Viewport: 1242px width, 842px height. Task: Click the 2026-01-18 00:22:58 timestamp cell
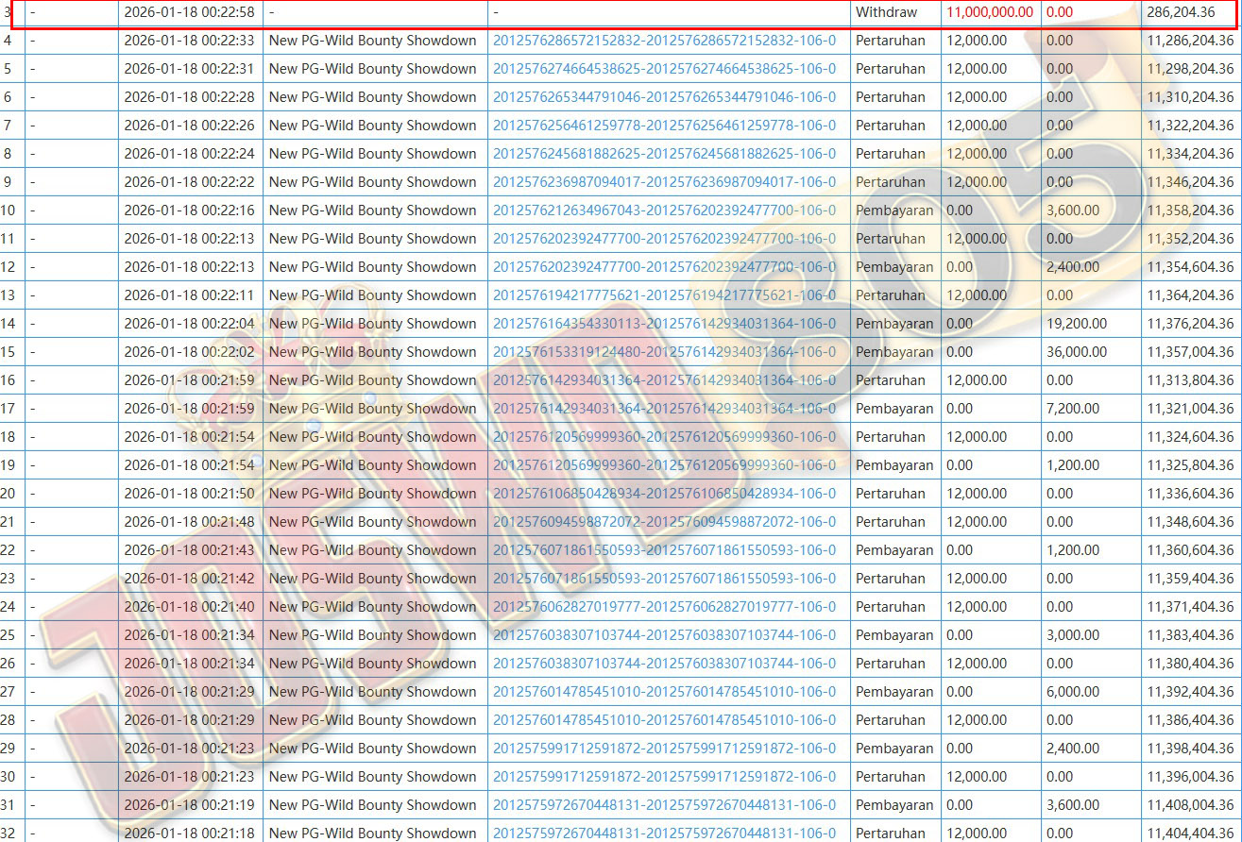tap(189, 12)
